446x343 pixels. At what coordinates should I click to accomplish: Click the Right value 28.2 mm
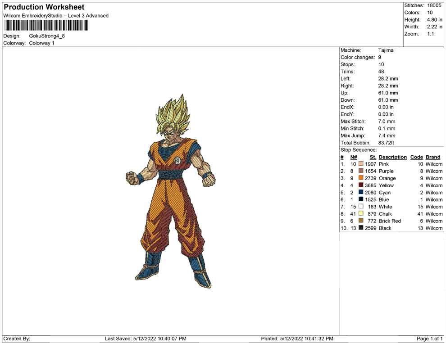point(388,86)
